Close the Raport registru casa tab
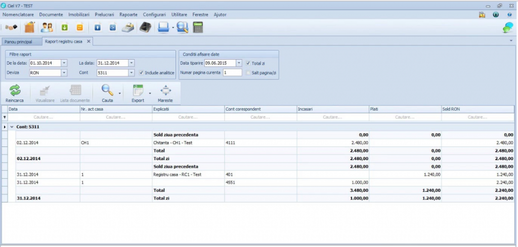Viewport: 518px width, 247px height. [89, 41]
